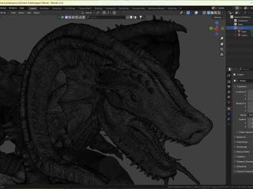Switch to the Sculpting workspace tab
Image resolution: width=253 pixels, height=189 pixels.
(x=57, y=8)
